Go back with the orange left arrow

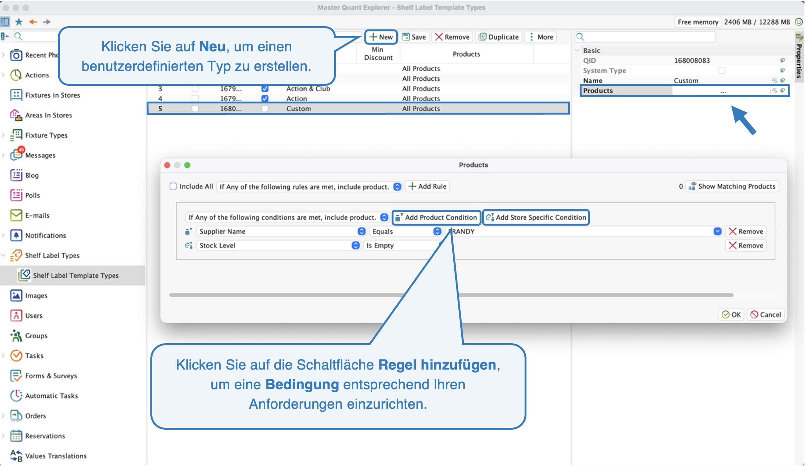point(33,22)
